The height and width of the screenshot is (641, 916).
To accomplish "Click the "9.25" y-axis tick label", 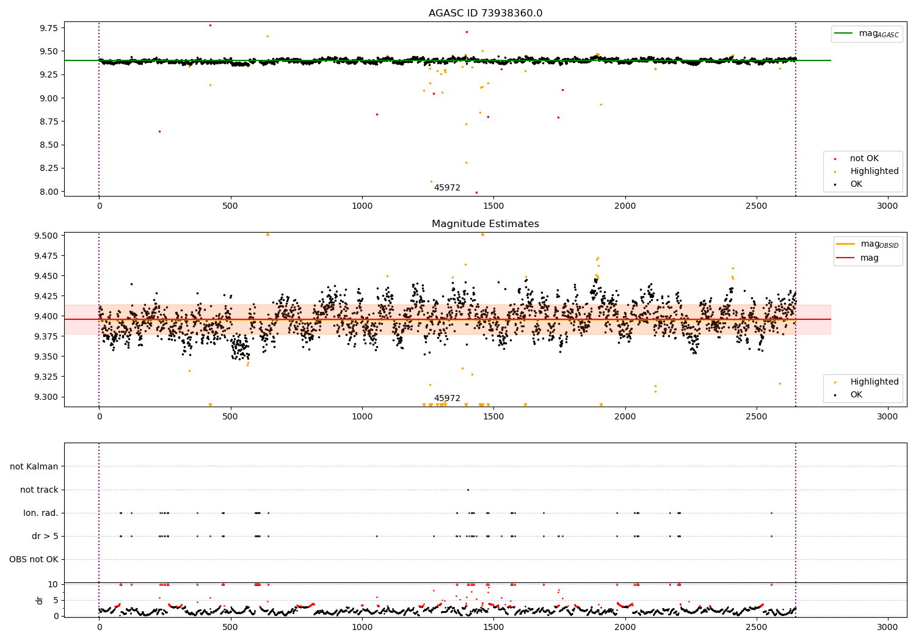I will (49, 74).
